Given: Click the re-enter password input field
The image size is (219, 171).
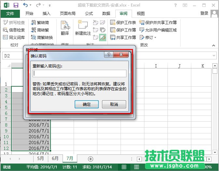Looking at the screenshot, I should click(79, 73).
